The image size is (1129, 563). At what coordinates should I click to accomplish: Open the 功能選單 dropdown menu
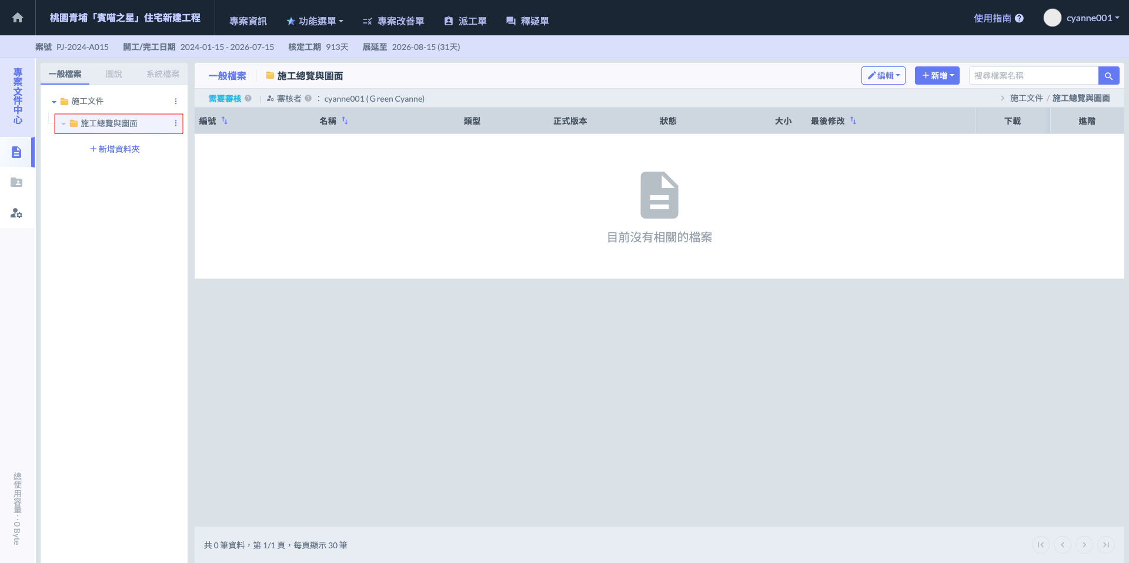315,21
